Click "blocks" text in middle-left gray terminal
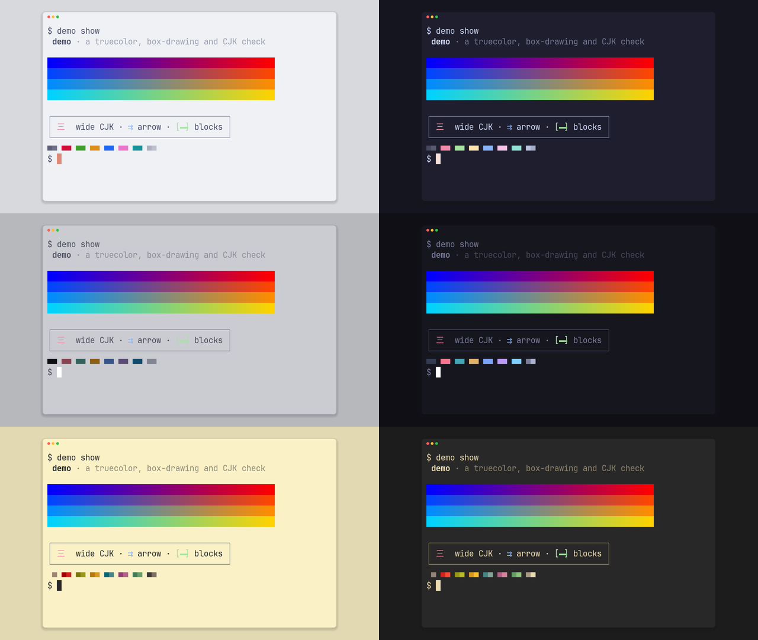Image resolution: width=758 pixels, height=640 pixels. coord(208,340)
